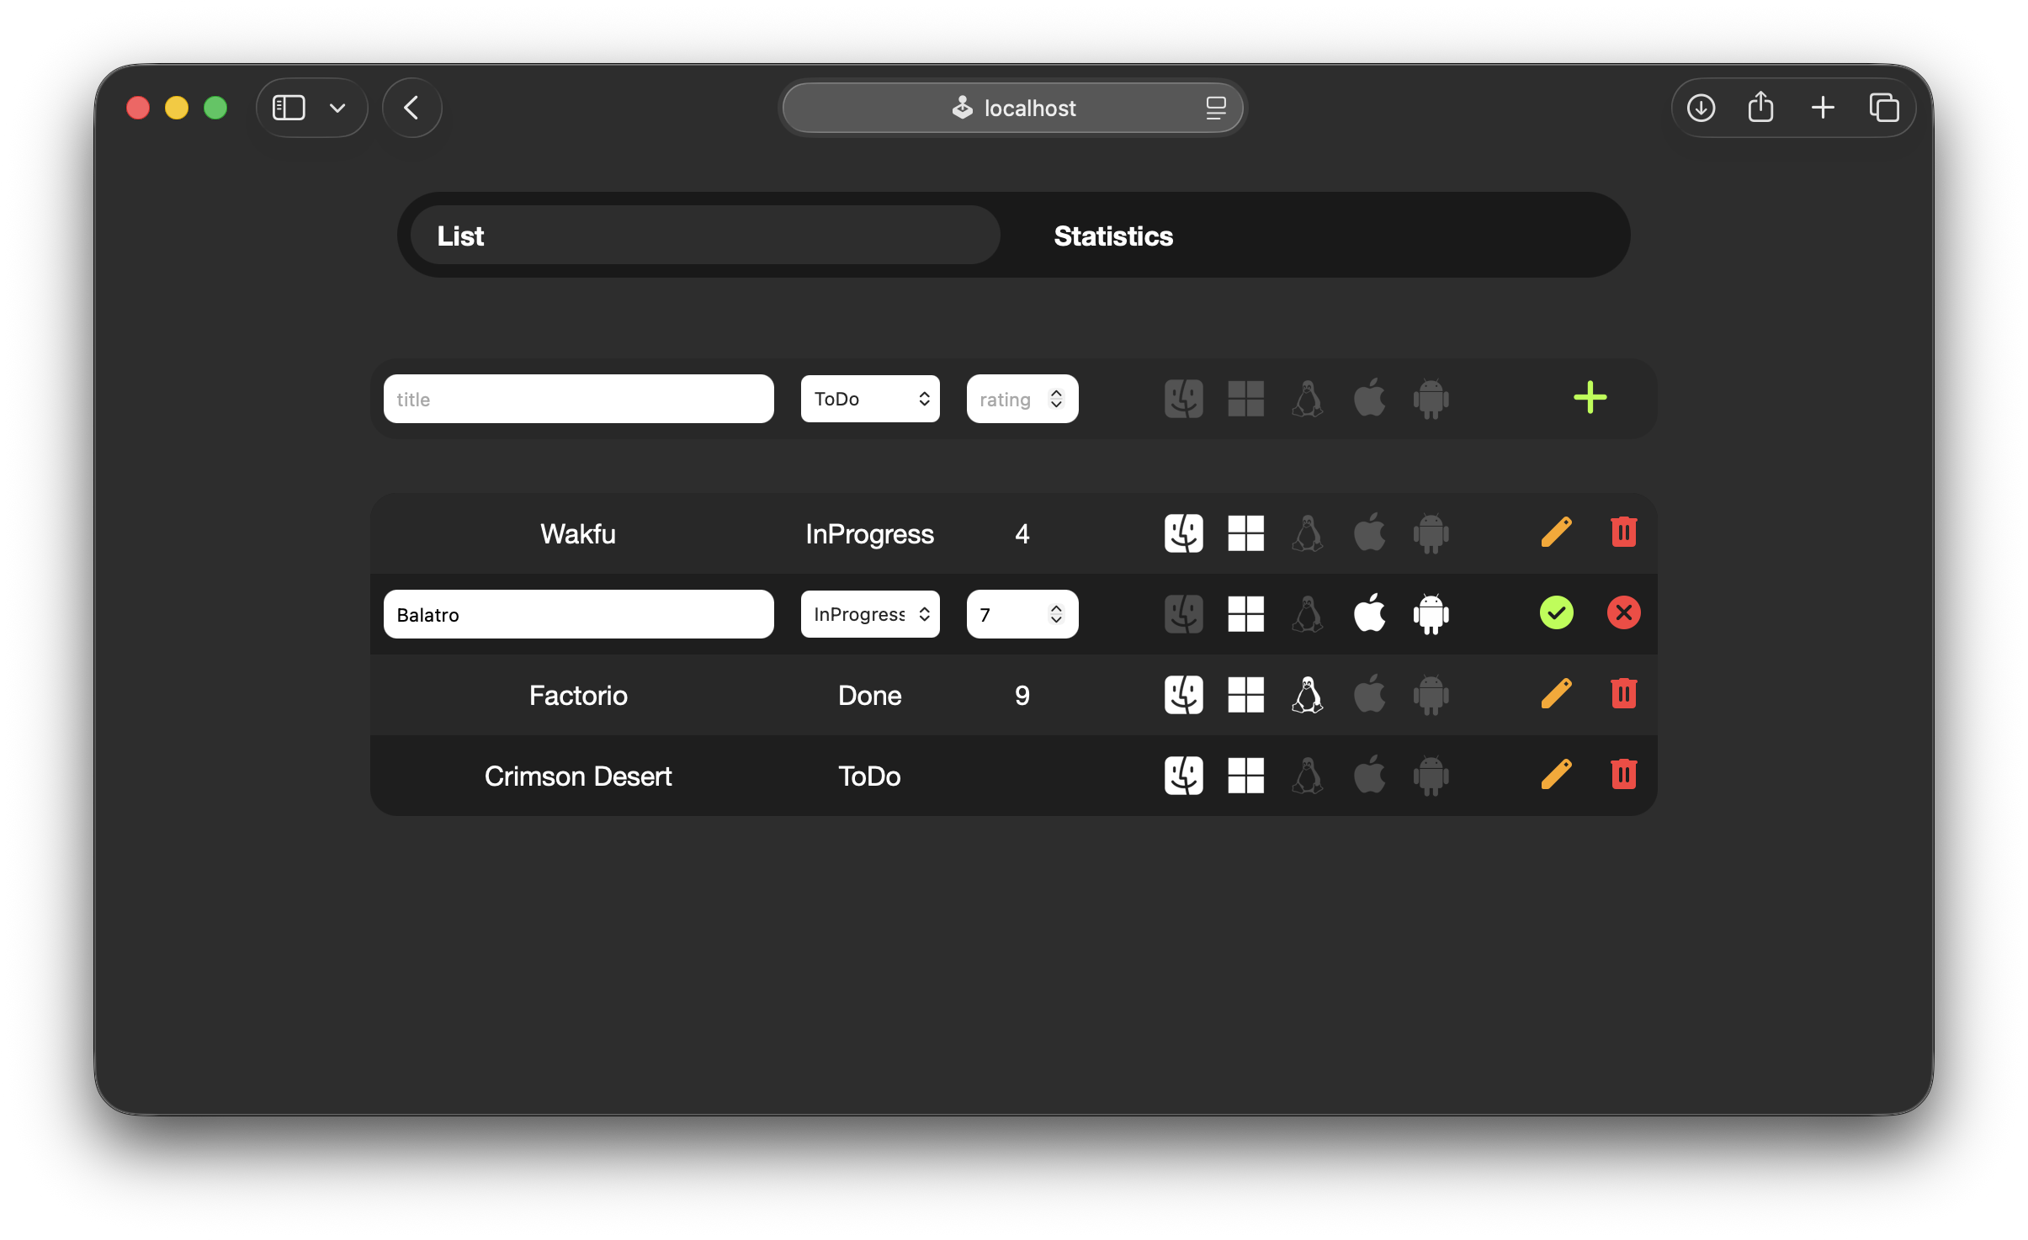Click the pencil icon for Factorio
The height and width of the screenshot is (1240, 2028).
[1556, 694]
